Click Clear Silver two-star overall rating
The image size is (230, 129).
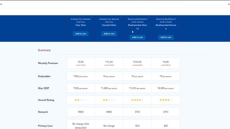tap(80, 100)
